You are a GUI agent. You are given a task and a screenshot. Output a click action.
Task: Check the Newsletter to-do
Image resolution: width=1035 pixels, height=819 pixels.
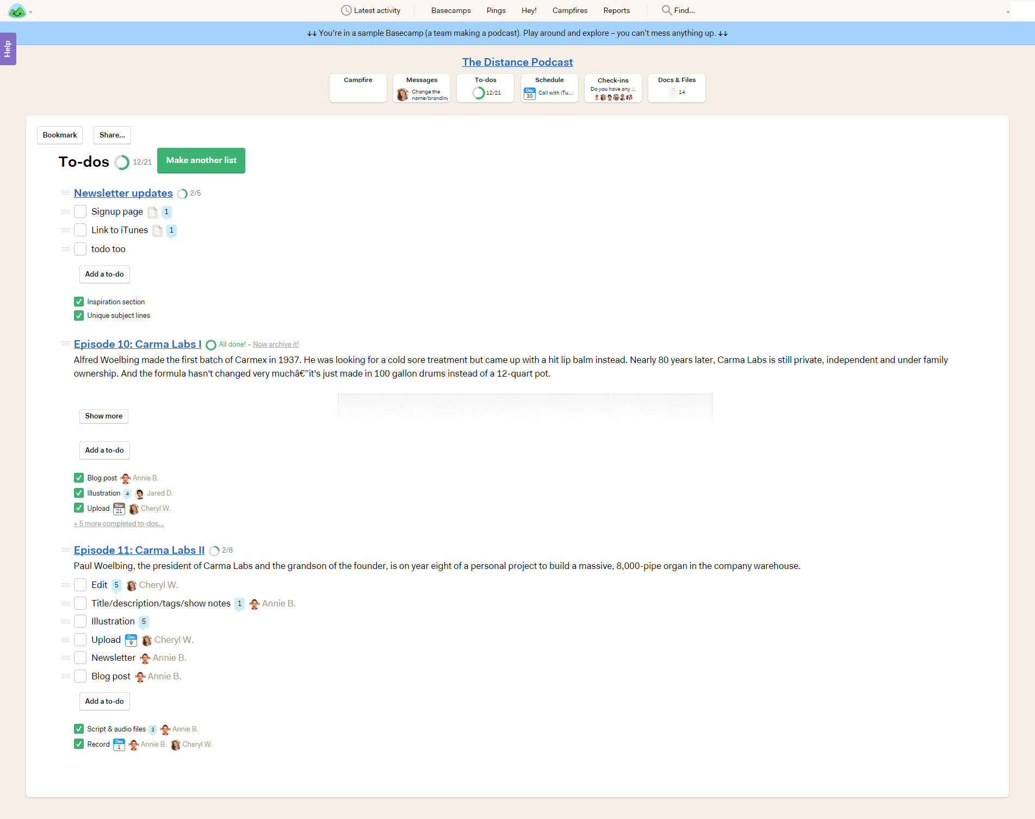click(80, 658)
